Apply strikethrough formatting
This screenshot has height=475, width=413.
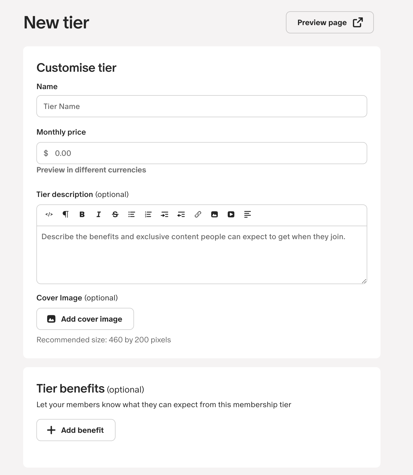coord(115,214)
